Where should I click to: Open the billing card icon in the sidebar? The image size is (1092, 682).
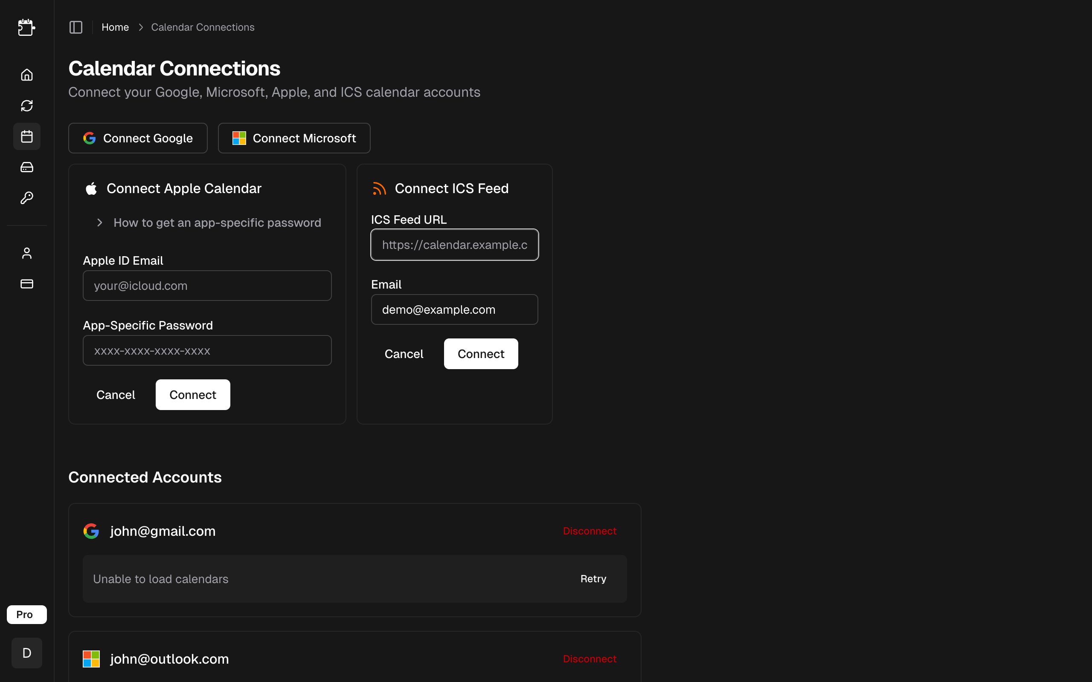(x=26, y=284)
